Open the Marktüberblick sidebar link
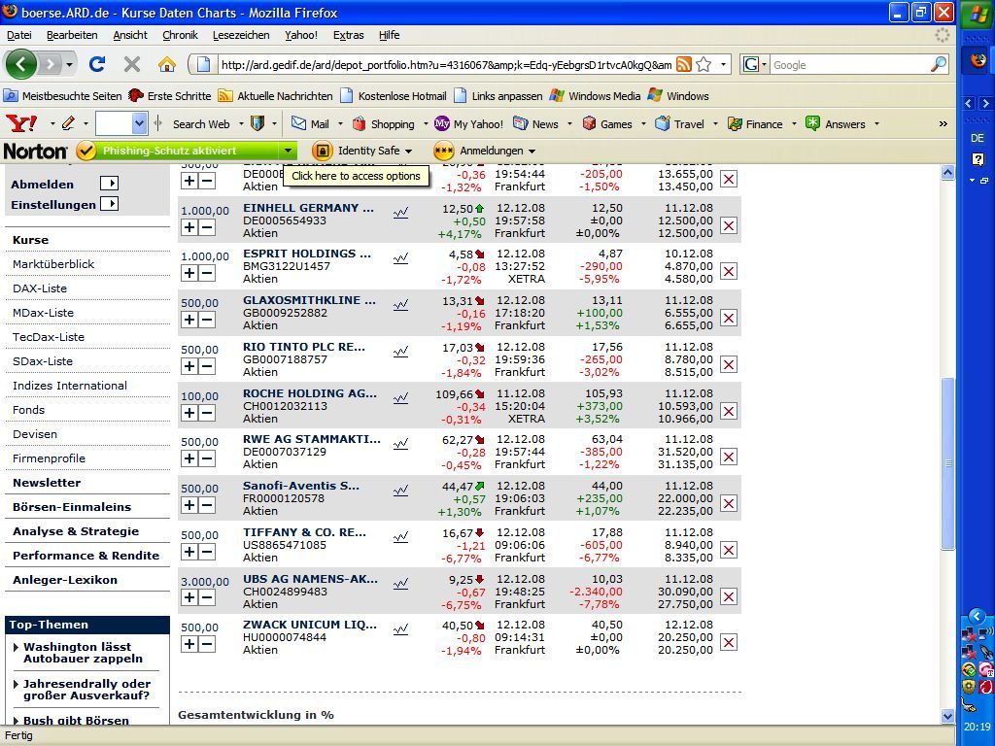The width and height of the screenshot is (995, 746). pyautogui.click(x=53, y=264)
